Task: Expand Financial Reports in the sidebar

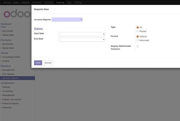Action: click(x=11, y=103)
